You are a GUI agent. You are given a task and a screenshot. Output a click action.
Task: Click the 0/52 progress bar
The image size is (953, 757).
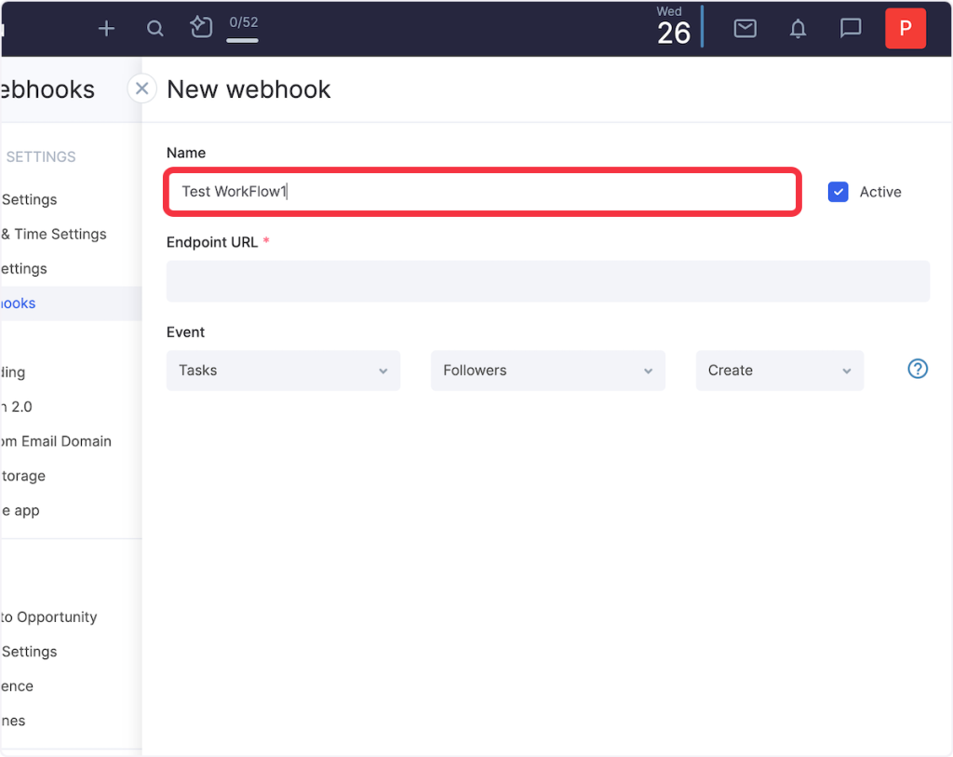243,40
